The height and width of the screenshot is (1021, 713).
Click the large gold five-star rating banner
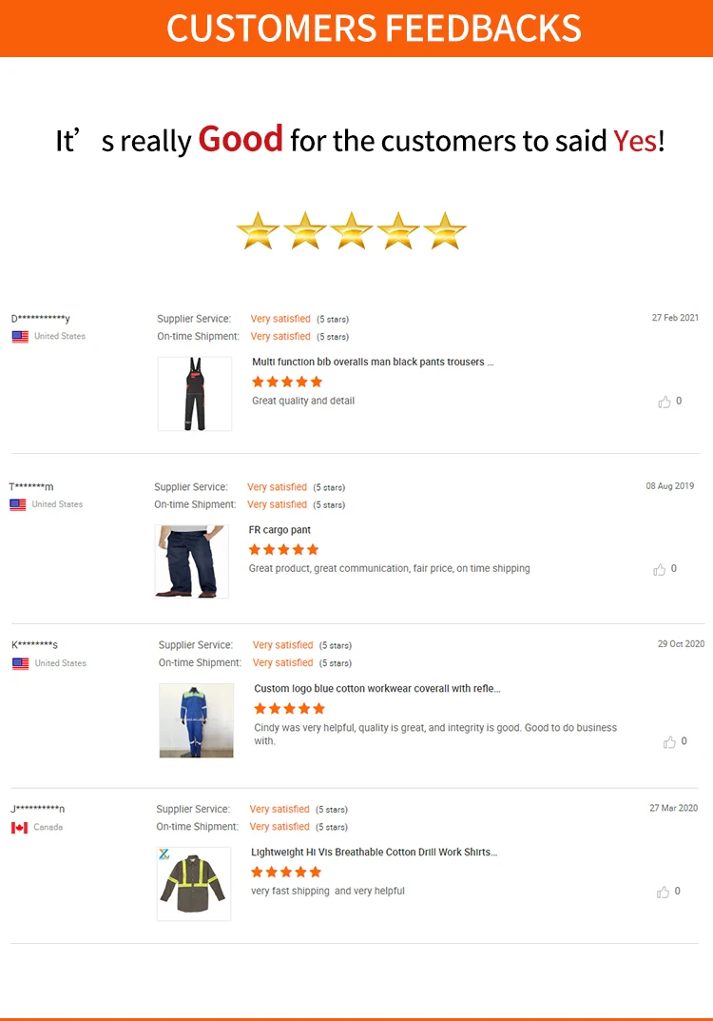[351, 230]
